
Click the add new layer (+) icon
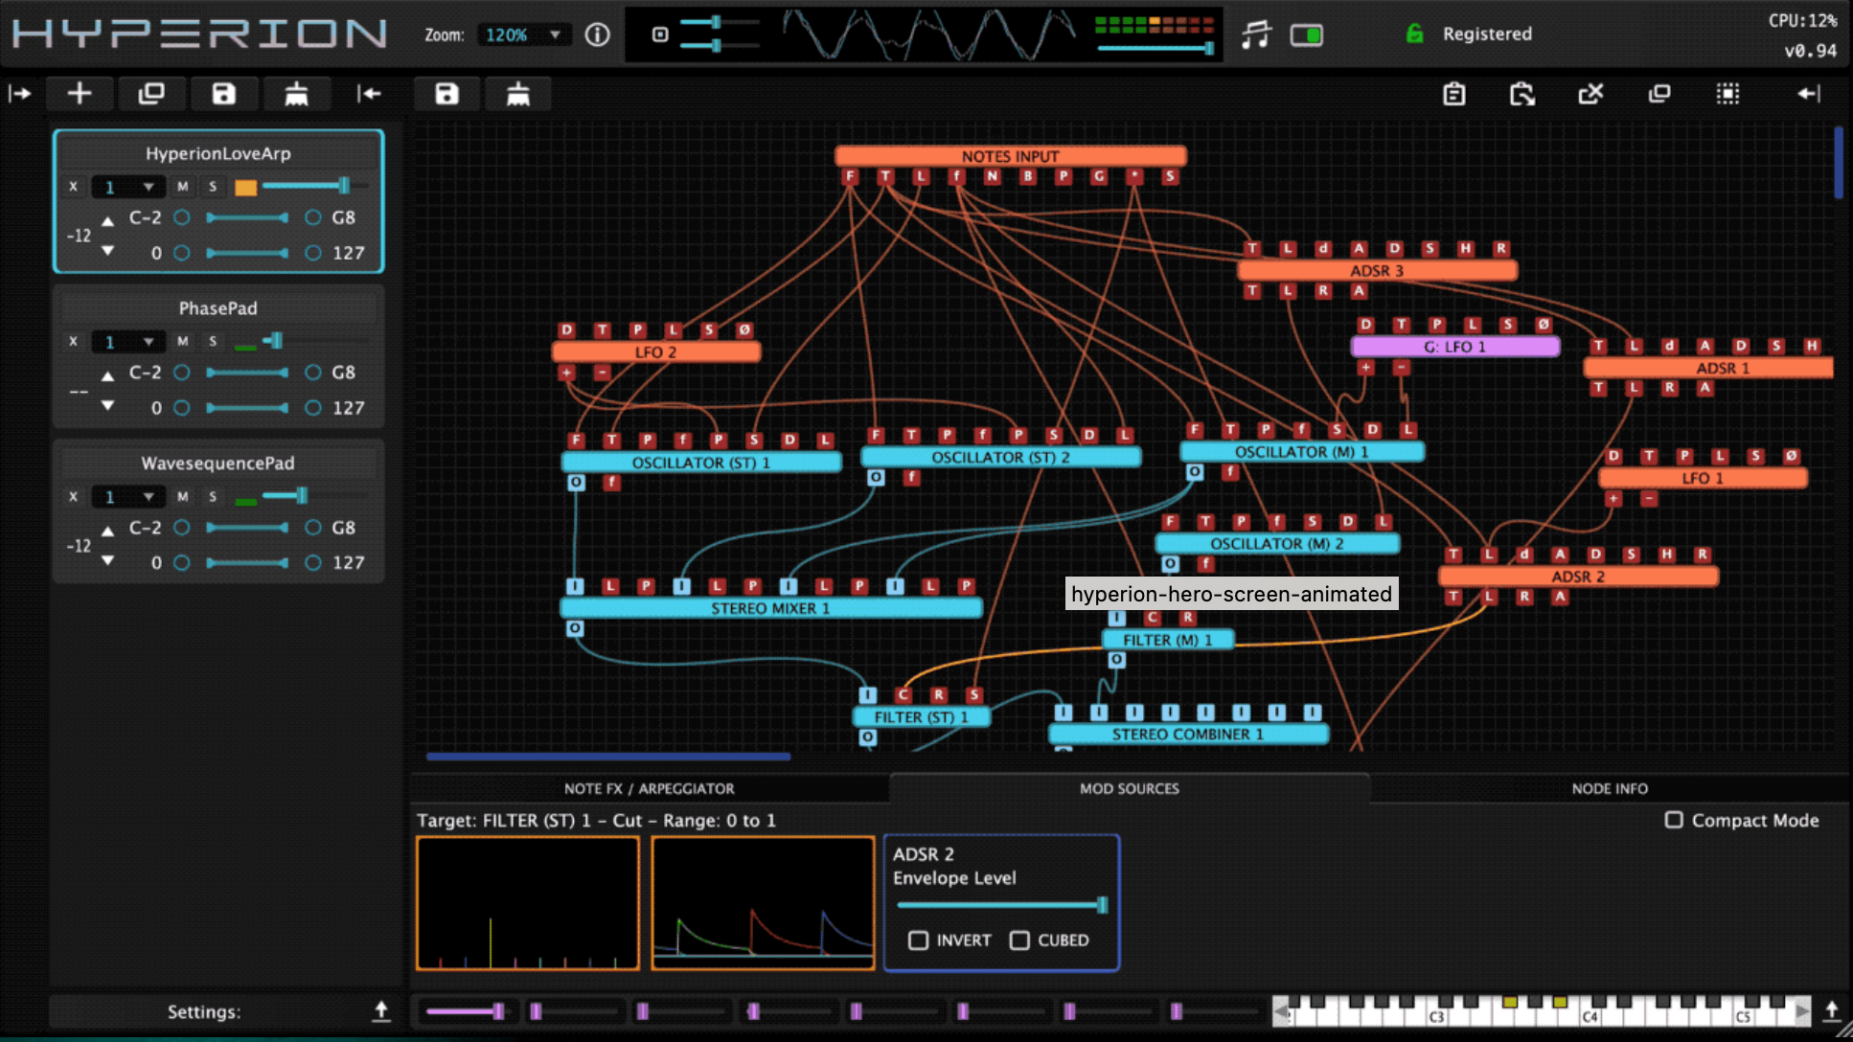[x=80, y=93]
